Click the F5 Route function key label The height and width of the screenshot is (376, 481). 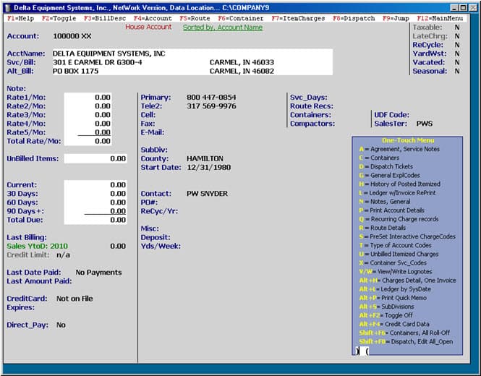pyautogui.click(x=195, y=17)
